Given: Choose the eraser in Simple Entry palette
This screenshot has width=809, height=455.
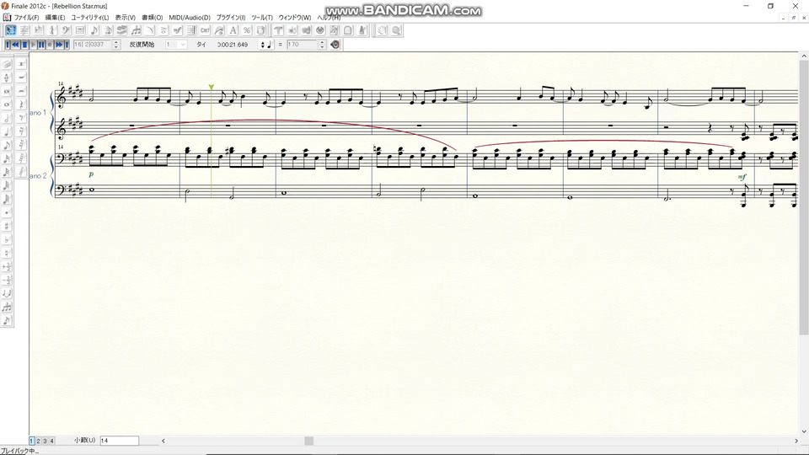Looking at the screenshot, I should click(7, 64).
